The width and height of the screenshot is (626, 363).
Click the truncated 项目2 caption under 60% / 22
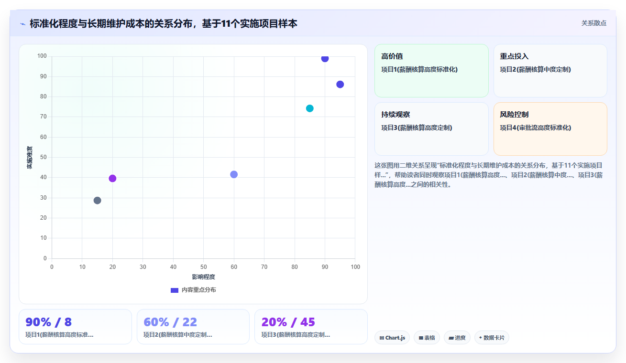pyautogui.click(x=178, y=335)
